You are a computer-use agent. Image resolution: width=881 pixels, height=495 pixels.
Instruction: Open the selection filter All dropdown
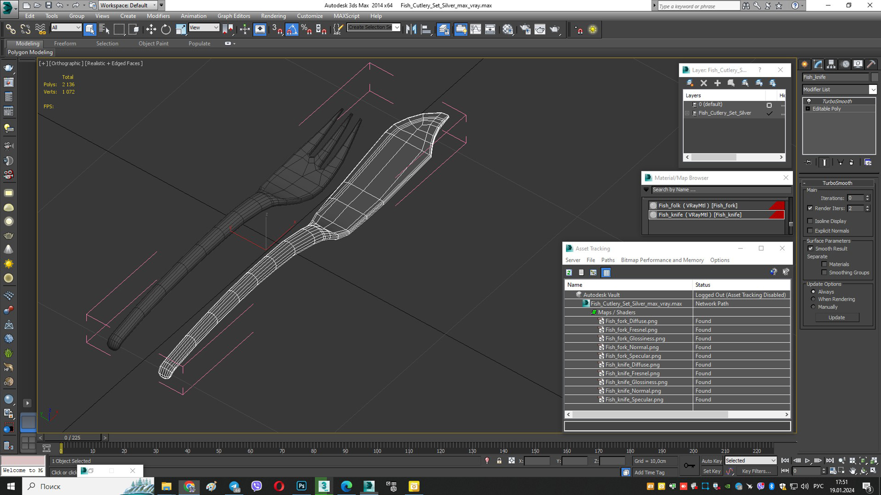66,27
